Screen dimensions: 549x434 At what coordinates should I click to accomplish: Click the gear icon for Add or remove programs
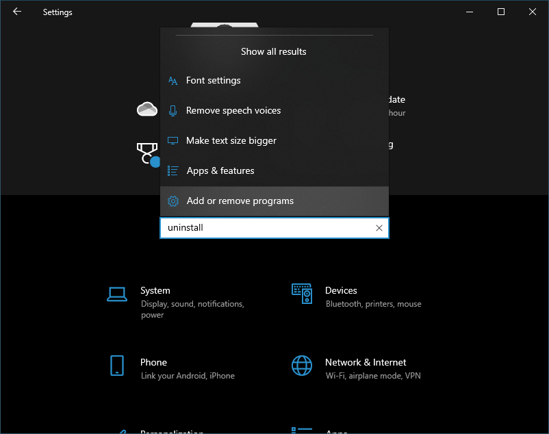click(173, 201)
